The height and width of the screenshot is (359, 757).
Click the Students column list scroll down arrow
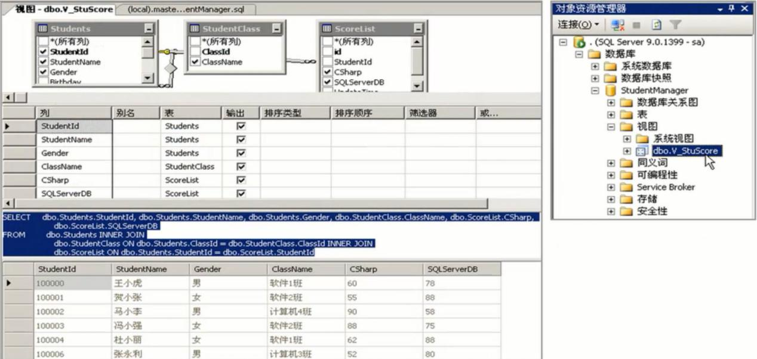pos(147,79)
